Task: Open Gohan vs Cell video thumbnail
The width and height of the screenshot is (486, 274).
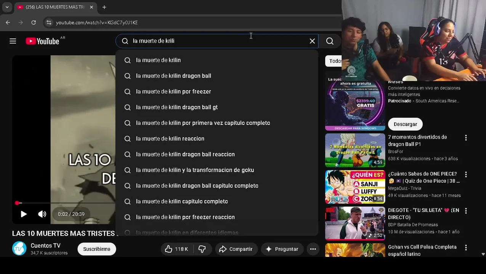Action: (x=355, y=250)
